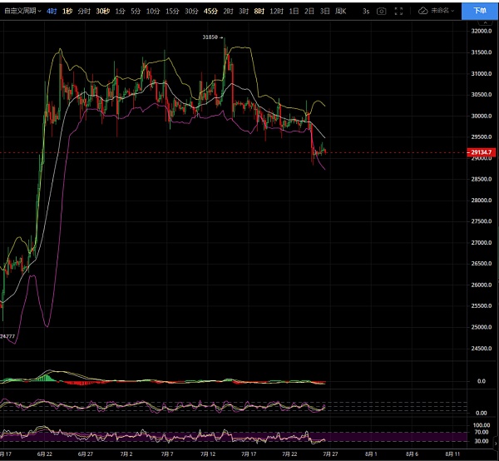The image size is (499, 461).
Task: Click the 31850 high price marker
Action: [211, 37]
